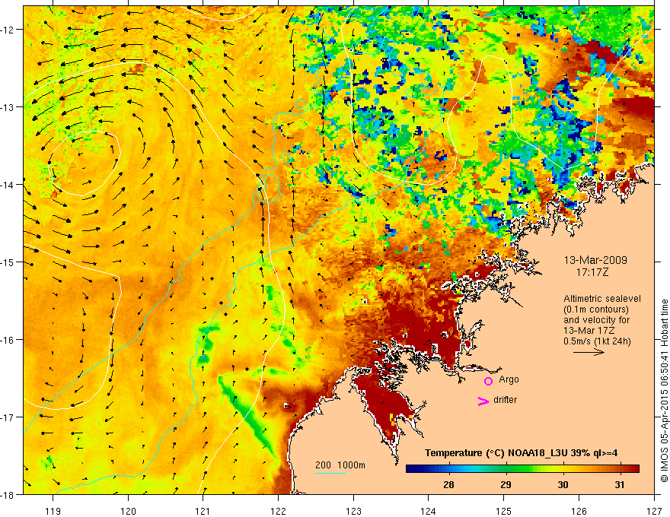Screen dimensions: 670x517
Task: Click the cyan 200 1000m contour legend line
Action: coord(330,473)
